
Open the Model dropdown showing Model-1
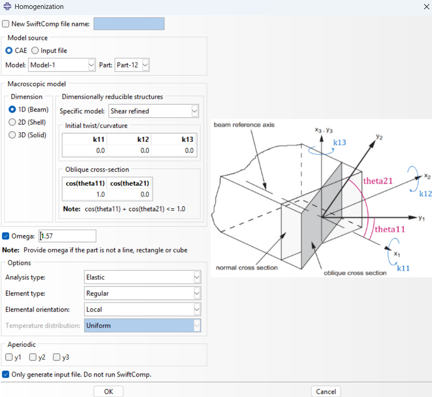(x=62, y=65)
